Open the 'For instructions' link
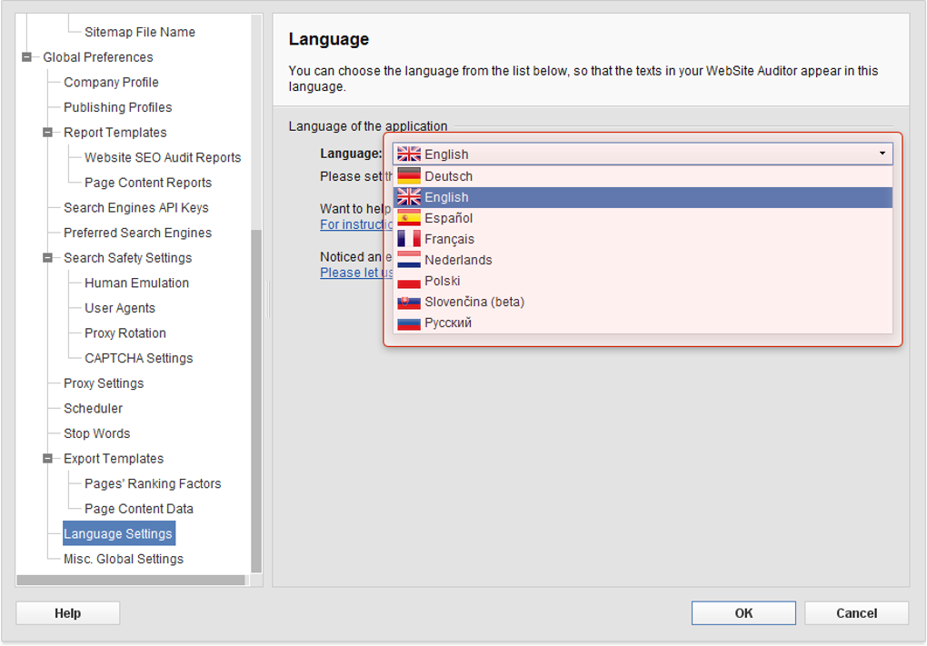 356,224
